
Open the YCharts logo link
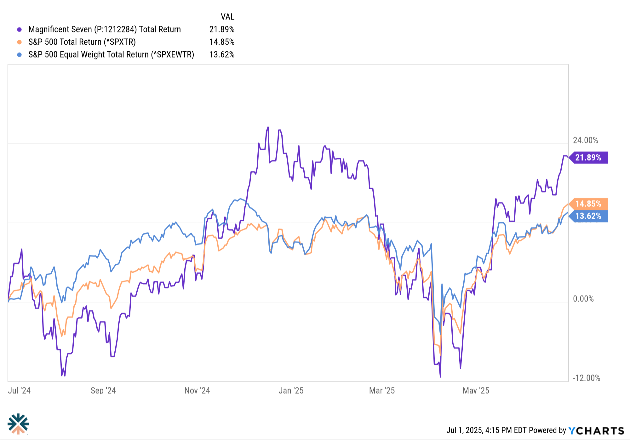[596, 430]
